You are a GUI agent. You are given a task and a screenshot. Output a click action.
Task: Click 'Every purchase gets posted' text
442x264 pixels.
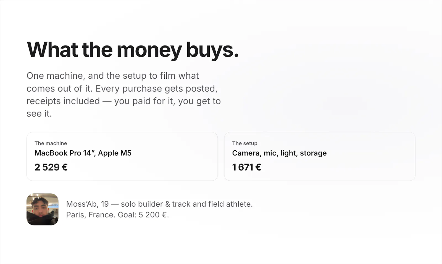click(156, 89)
